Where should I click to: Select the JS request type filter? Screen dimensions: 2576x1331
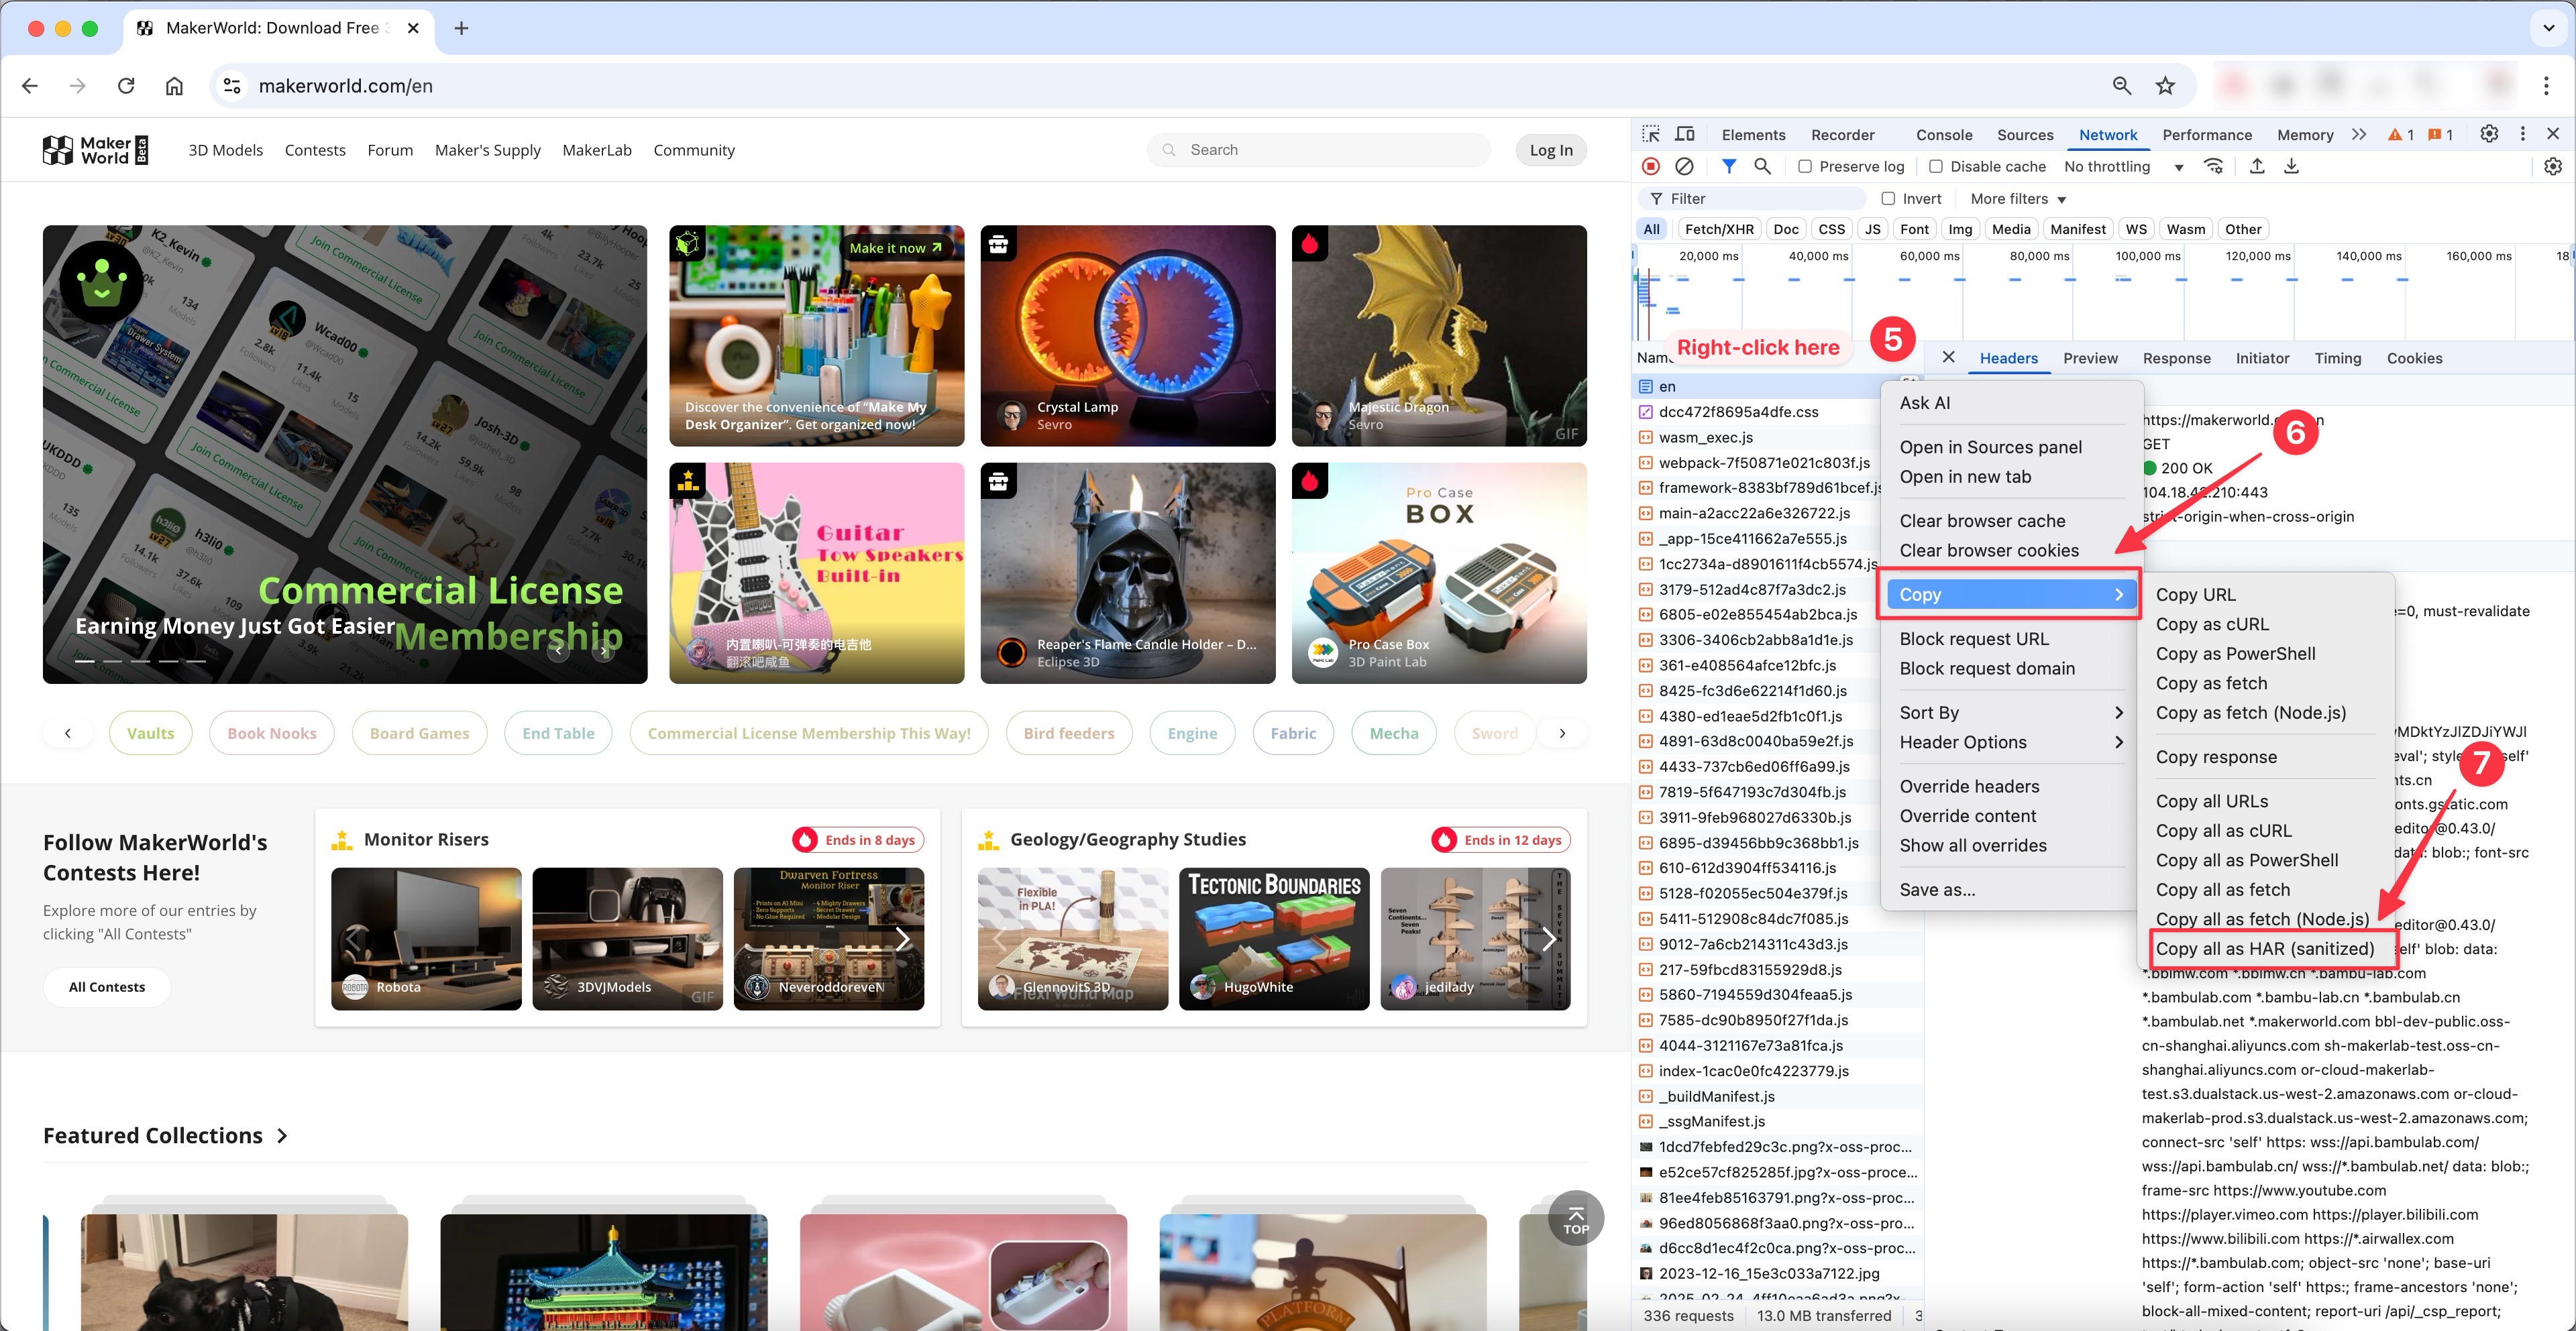(x=1872, y=229)
